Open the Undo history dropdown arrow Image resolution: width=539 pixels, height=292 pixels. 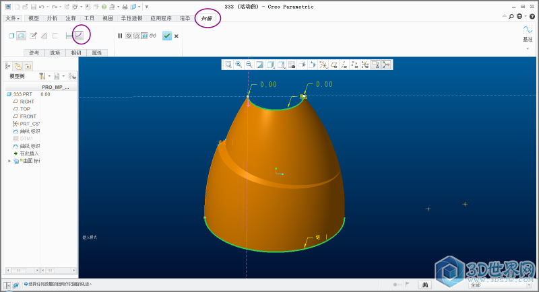(x=47, y=7)
